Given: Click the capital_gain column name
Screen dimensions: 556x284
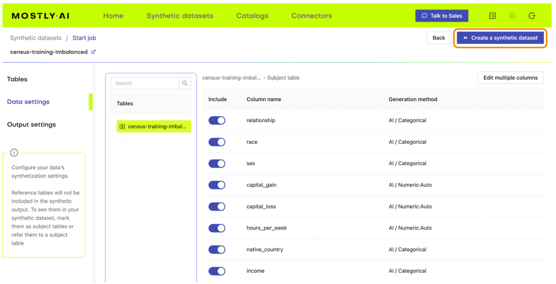Looking at the screenshot, I should point(261,185).
